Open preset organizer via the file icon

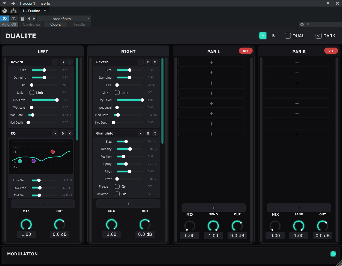(x=22, y=19)
